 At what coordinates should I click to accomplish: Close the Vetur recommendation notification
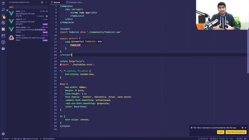click(245, 128)
